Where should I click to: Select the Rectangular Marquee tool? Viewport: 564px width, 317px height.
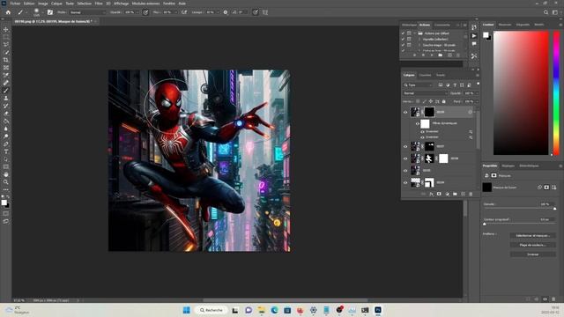(x=6, y=37)
